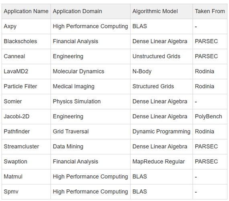
Task: Select the Dynamic Programming cell
Action: coord(162,132)
